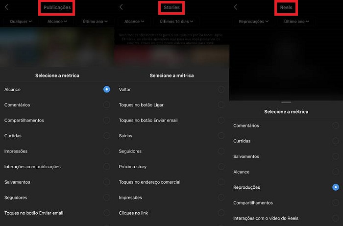
Task: Expand the Reproduções metric dropdown in Reels
Action: pyautogui.click(x=253, y=22)
